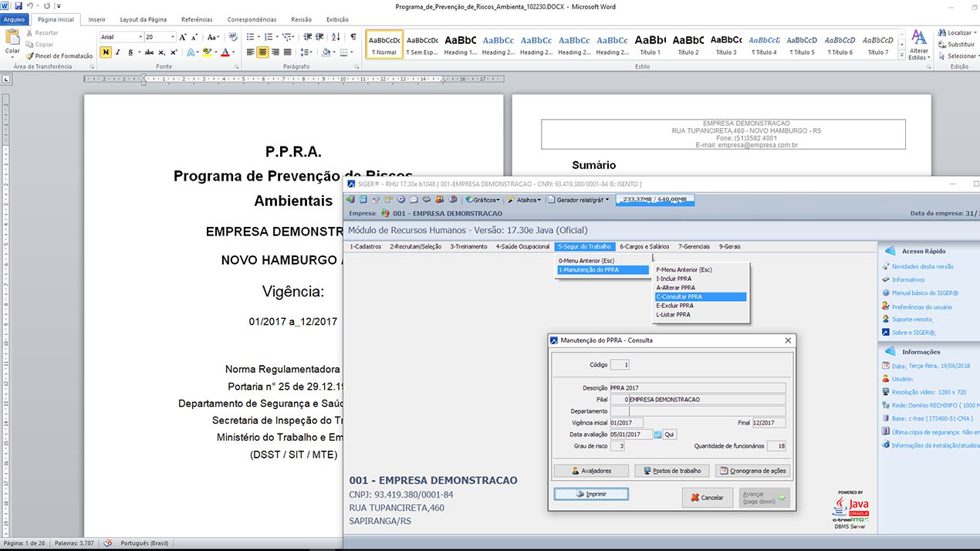The image size is (980, 551).
Task: Click the font color red A swatch
Action: pyautogui.click(x=224, y=52)
